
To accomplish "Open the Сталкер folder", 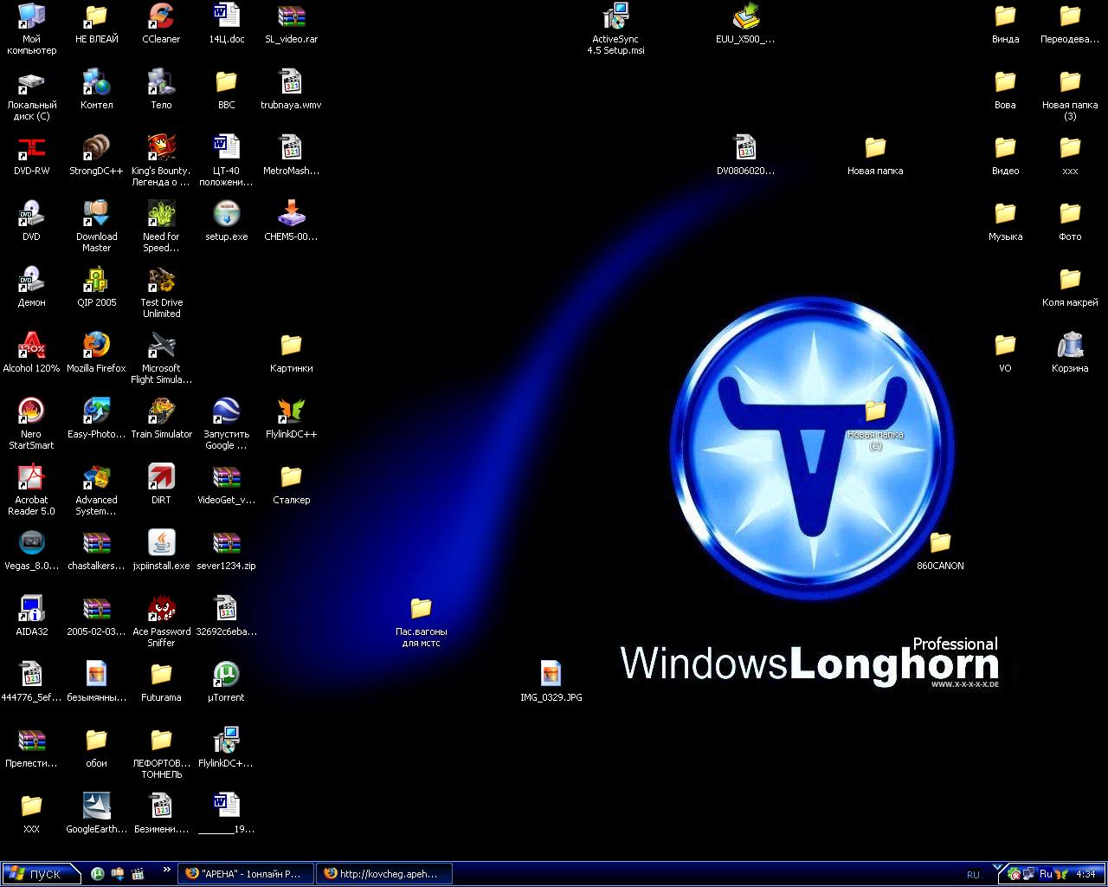I will click(291, 483).
